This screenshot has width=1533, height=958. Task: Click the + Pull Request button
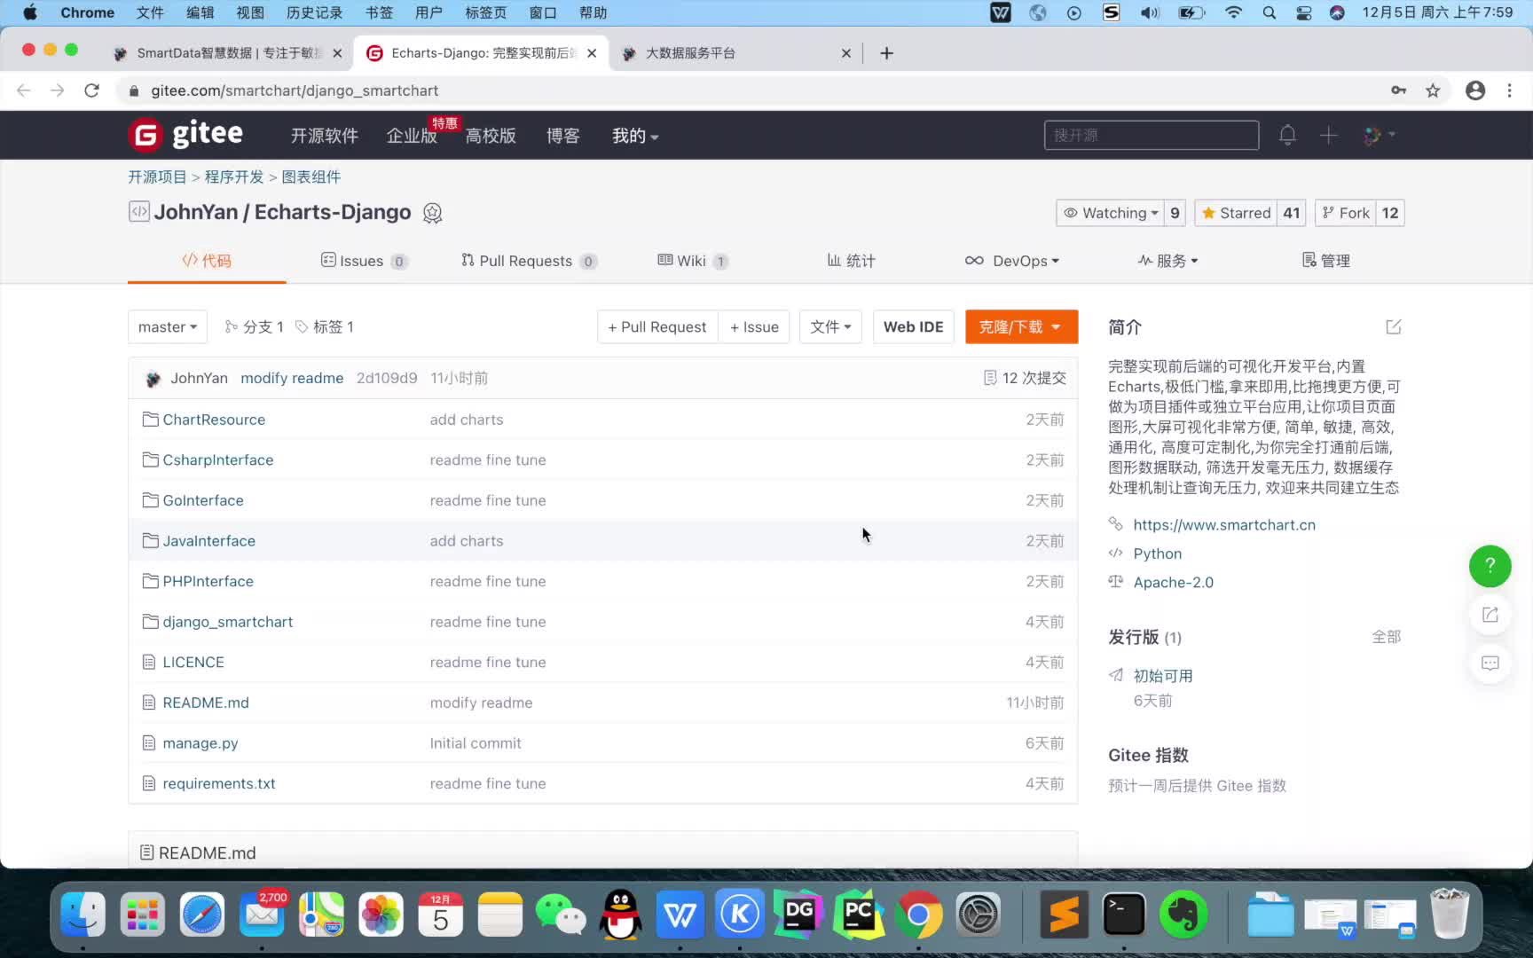click(x=657, y=327)
